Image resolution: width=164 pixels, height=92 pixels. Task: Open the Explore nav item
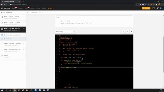click(14, 8)
